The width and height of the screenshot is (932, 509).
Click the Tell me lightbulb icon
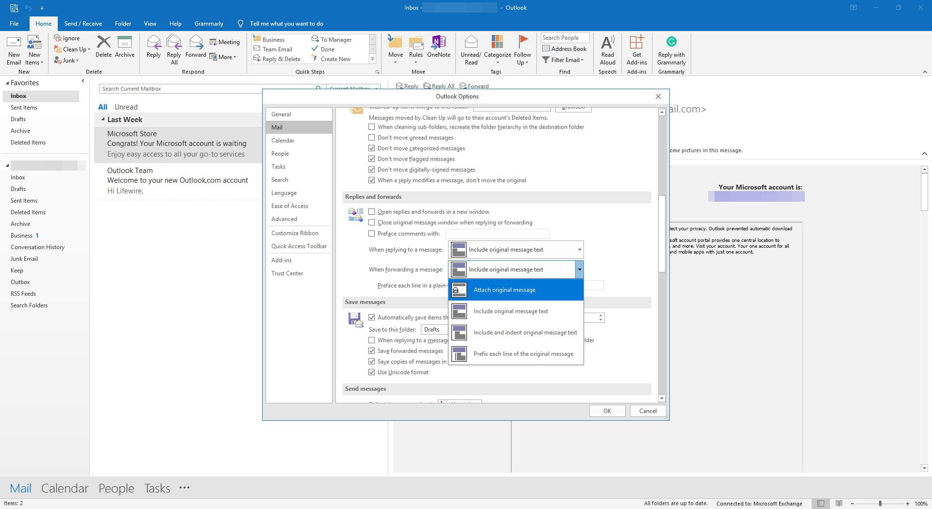(x=240, y=23)
